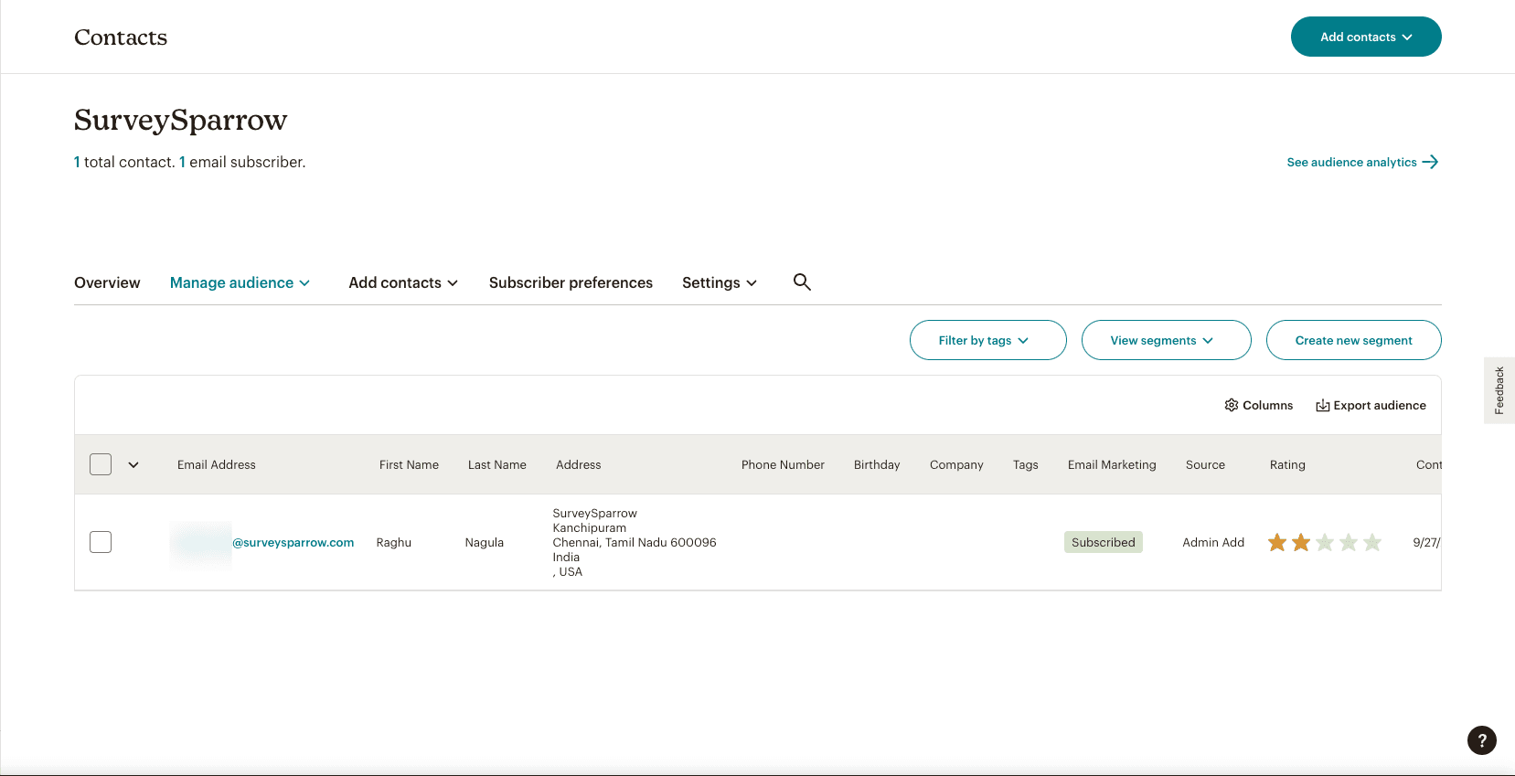Expand the View segments dropdown
This screenshot has width=1515, height=776.
tap(1166, 340)
